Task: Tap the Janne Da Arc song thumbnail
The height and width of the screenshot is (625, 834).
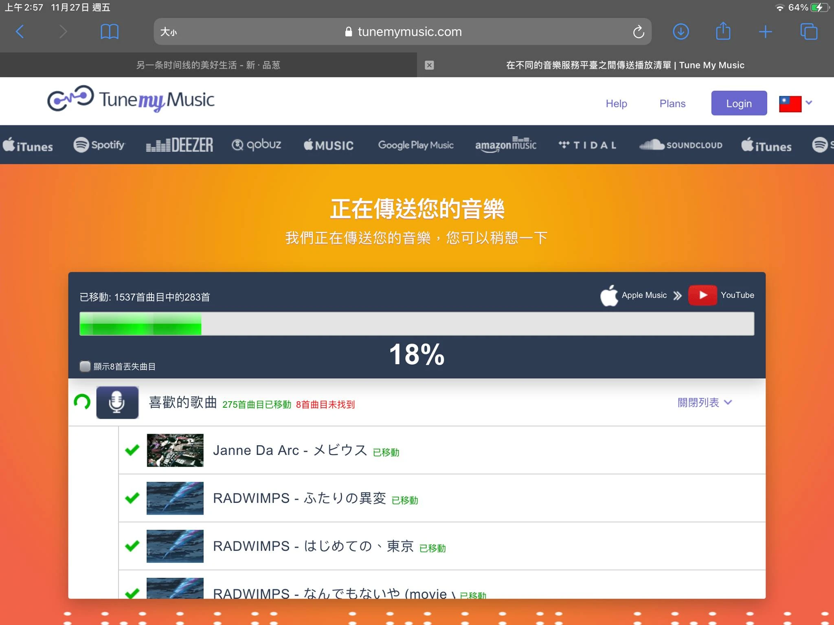Action: tap(175, 450)
